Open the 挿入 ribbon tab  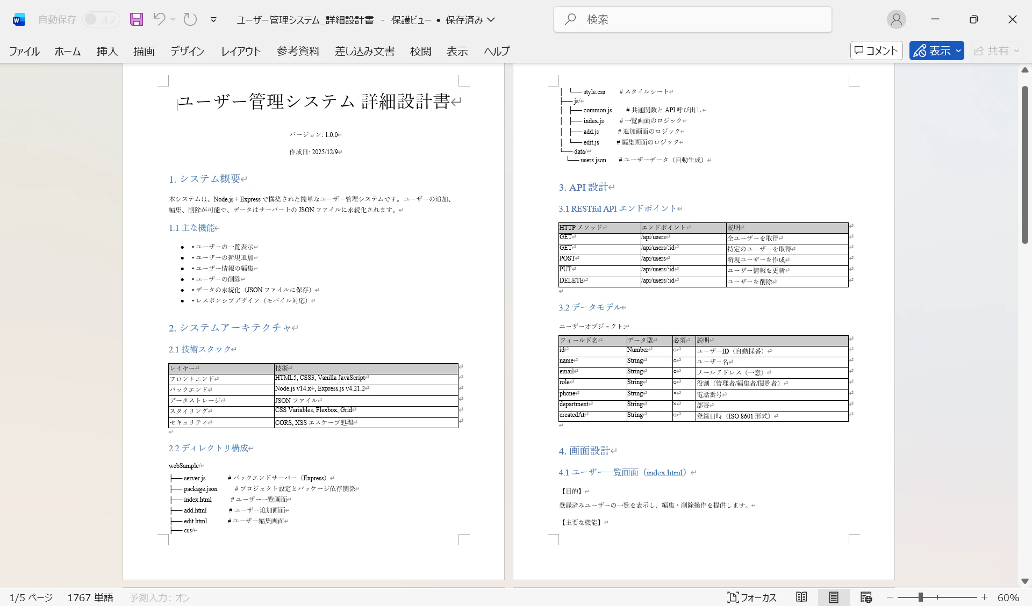(x=107, y=51)
